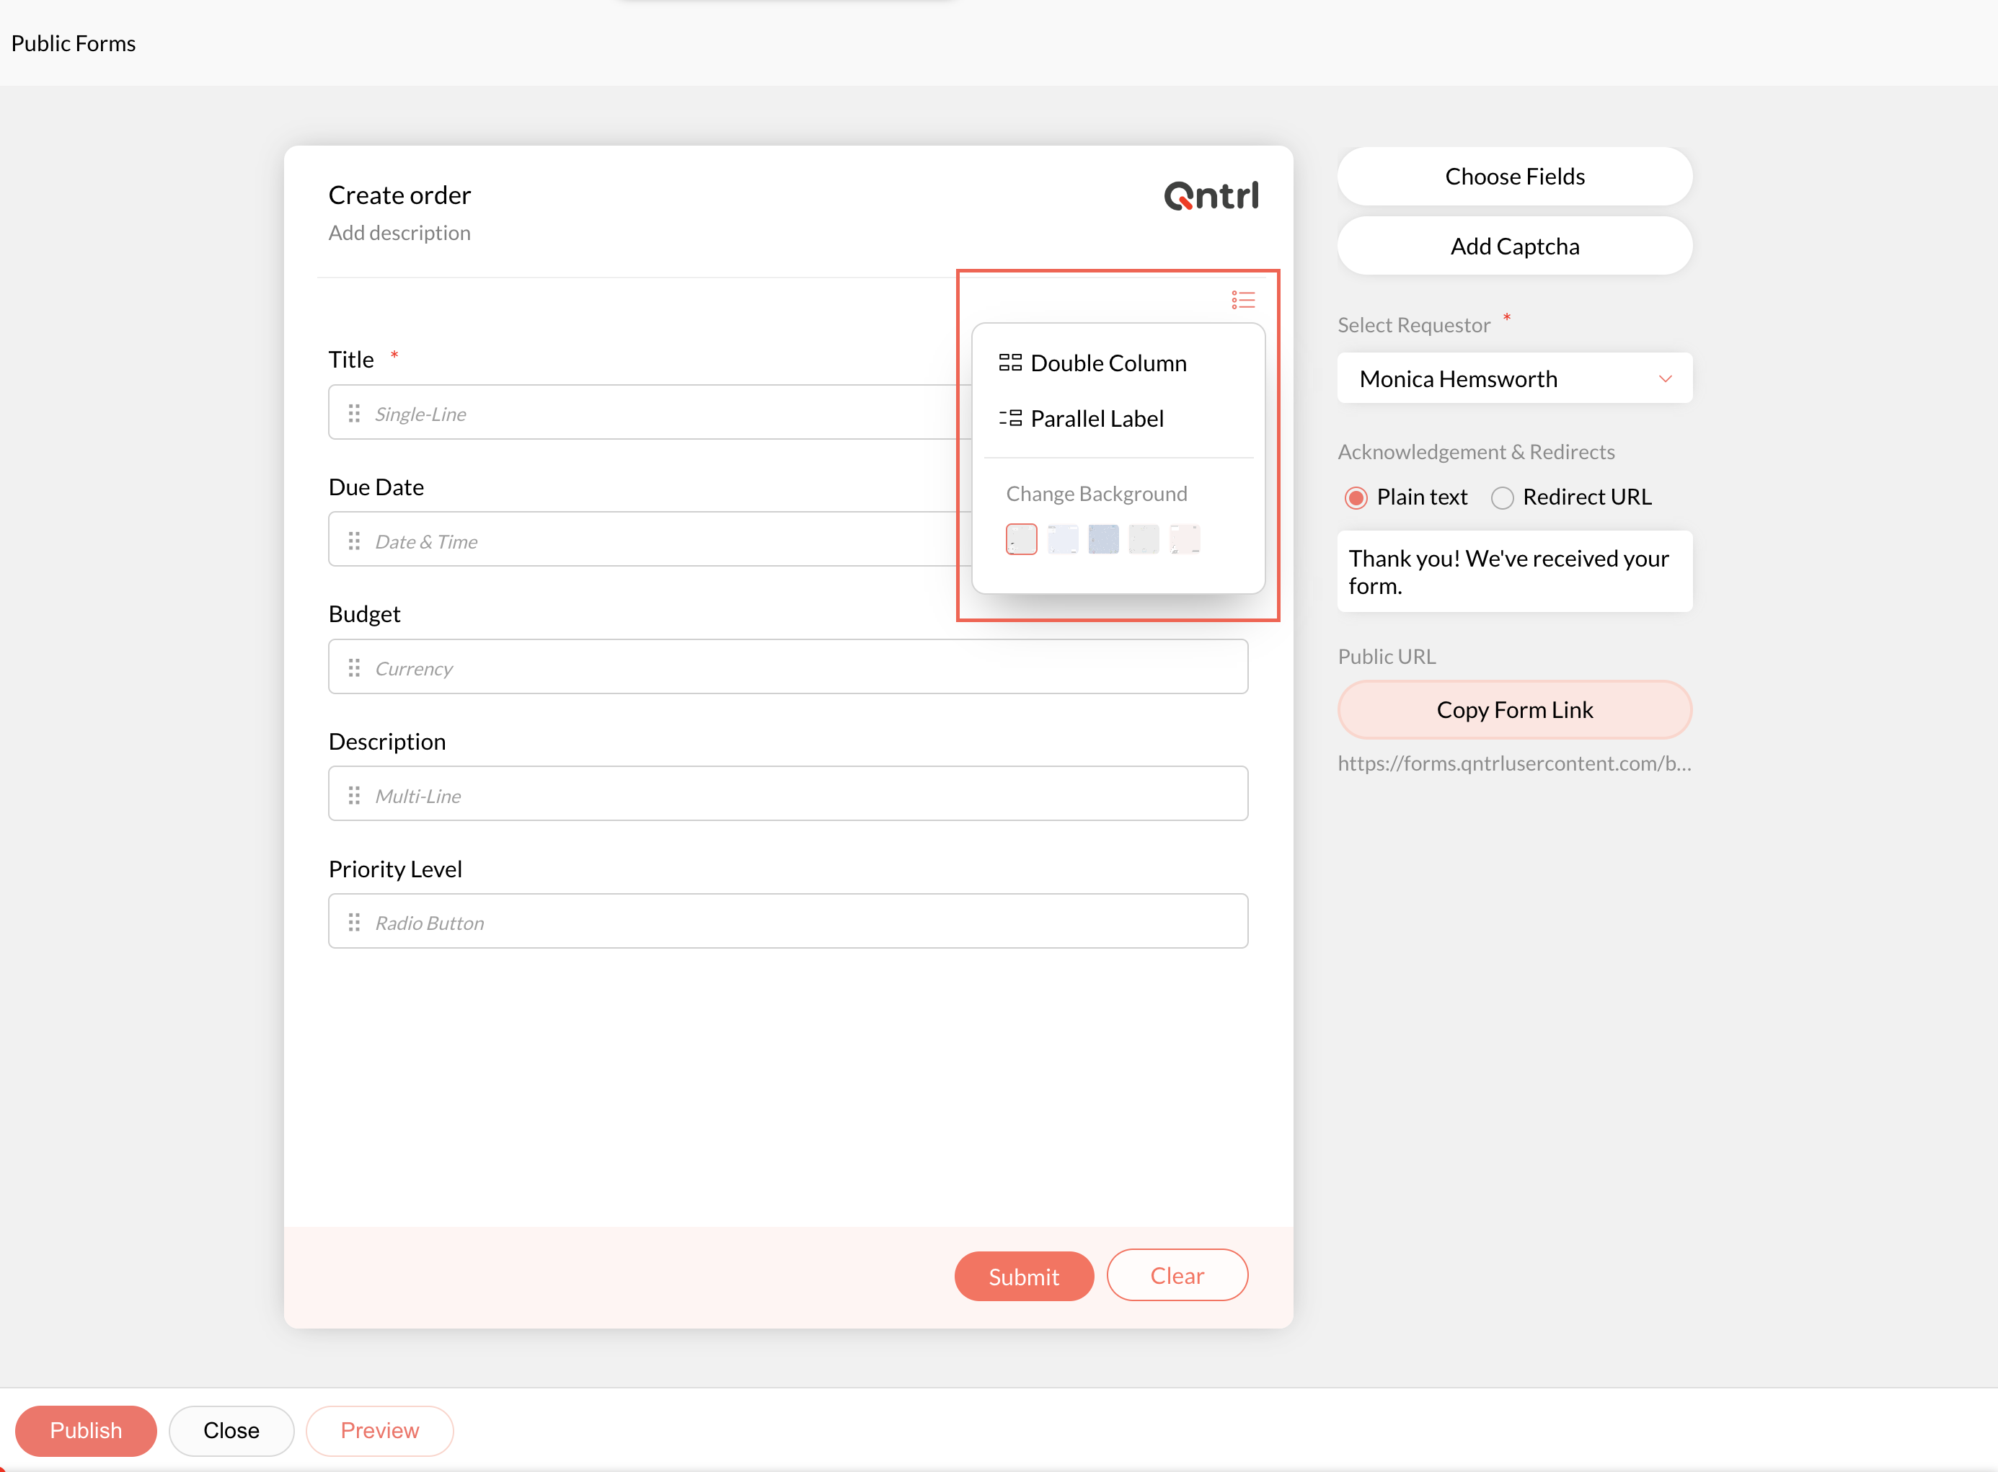Choose the Double Column menu option
This screenshot has width=1998, height=1472.
coord(1108,363)
